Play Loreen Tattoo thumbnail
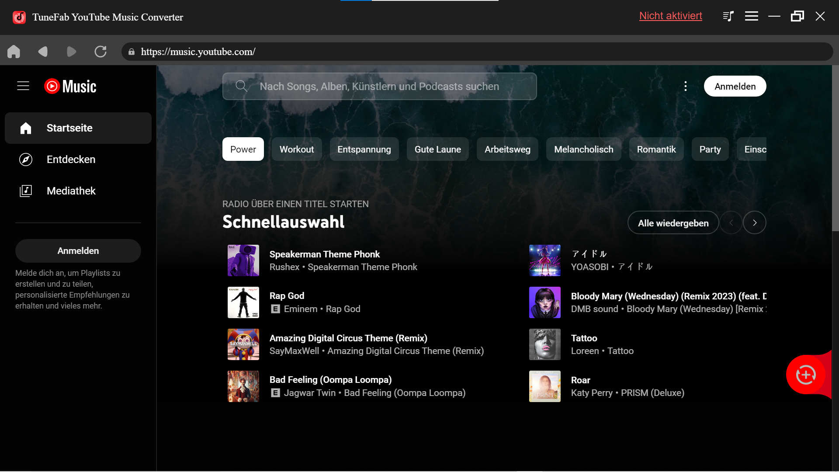839x472 pixels. coord(545,344)
